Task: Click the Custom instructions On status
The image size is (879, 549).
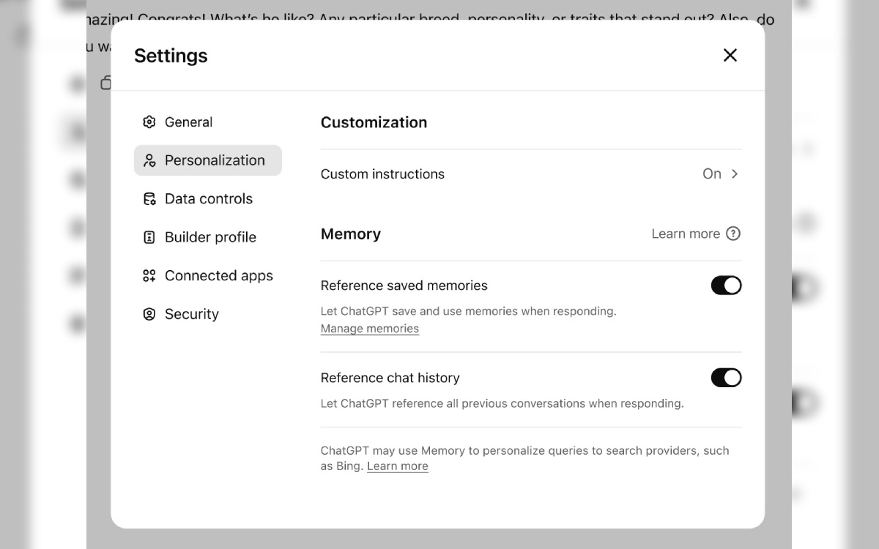Action: [x=711, y=174]
